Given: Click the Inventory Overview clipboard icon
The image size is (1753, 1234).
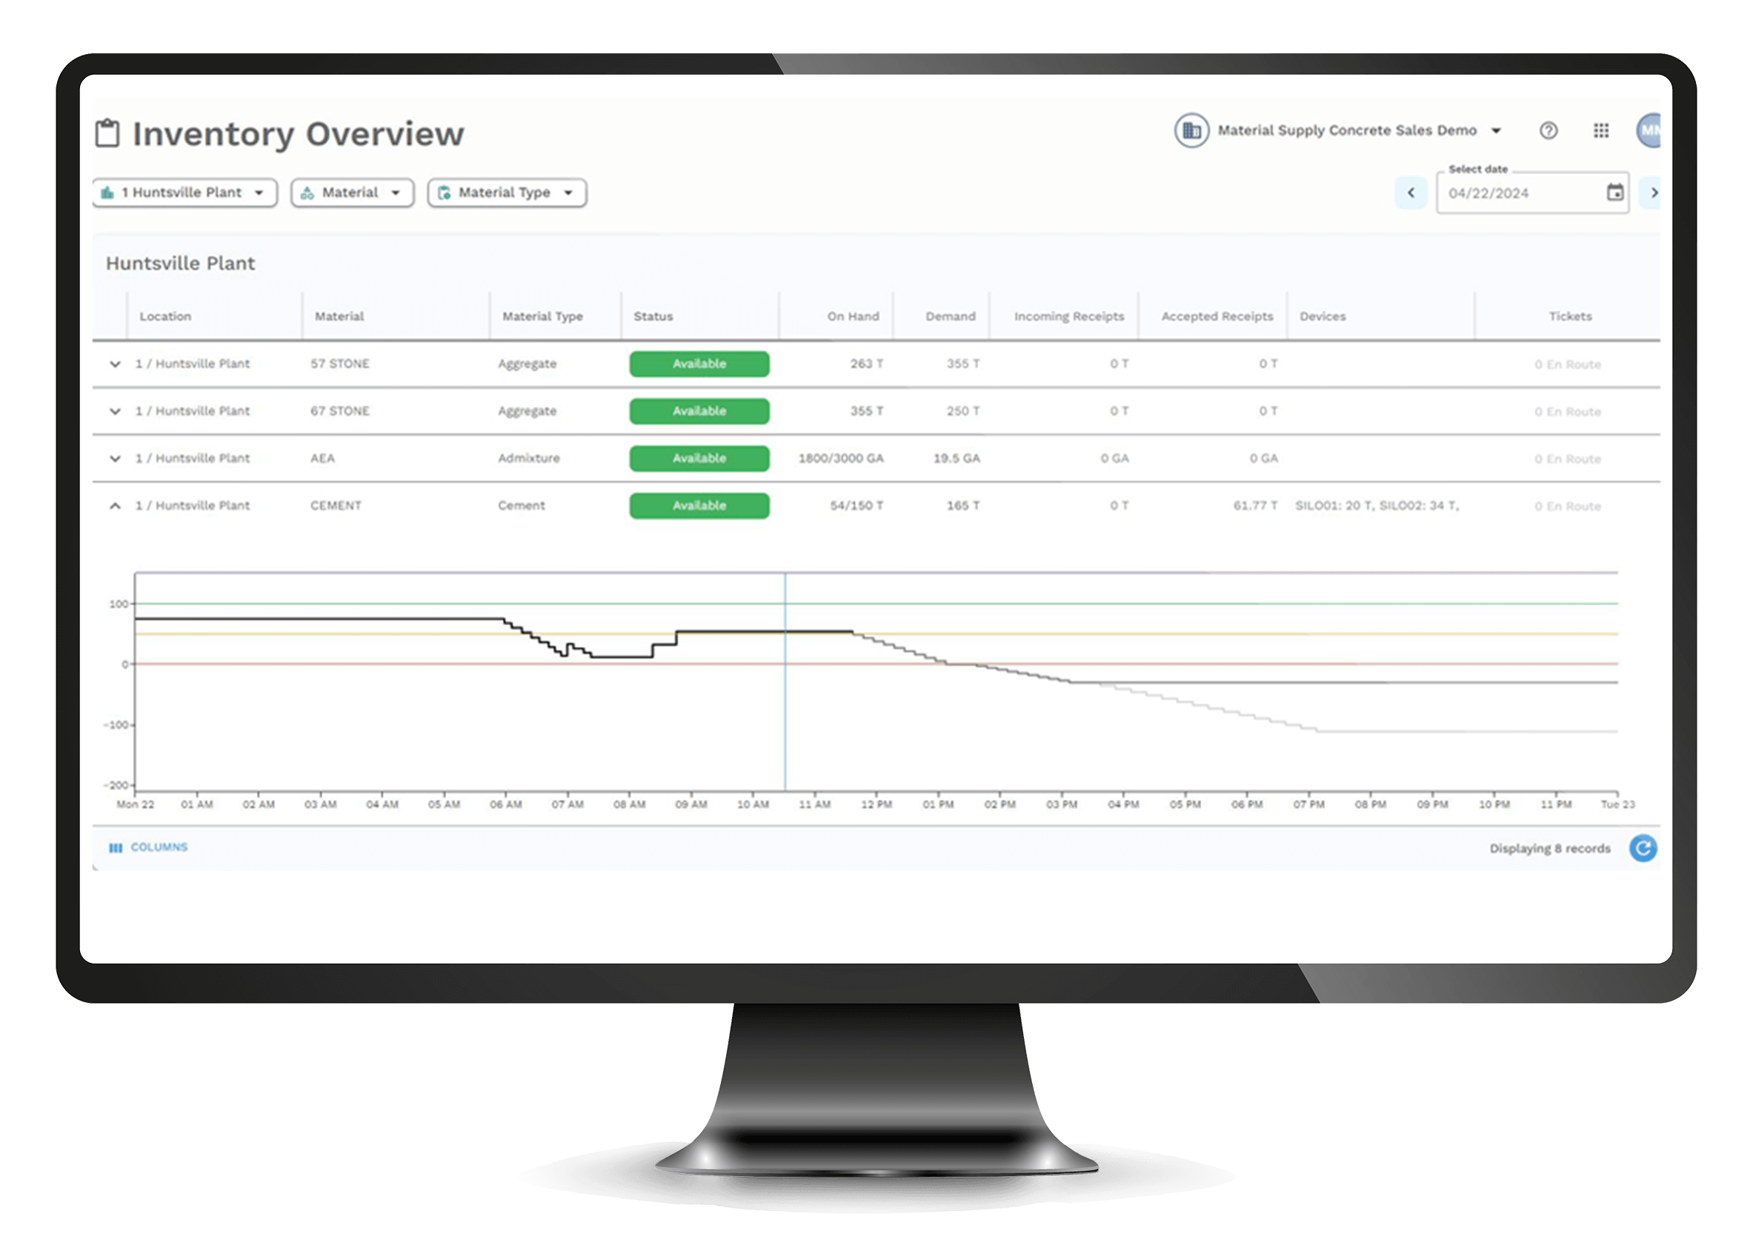Looking at the screenshot, I should [x=107, y=133].
